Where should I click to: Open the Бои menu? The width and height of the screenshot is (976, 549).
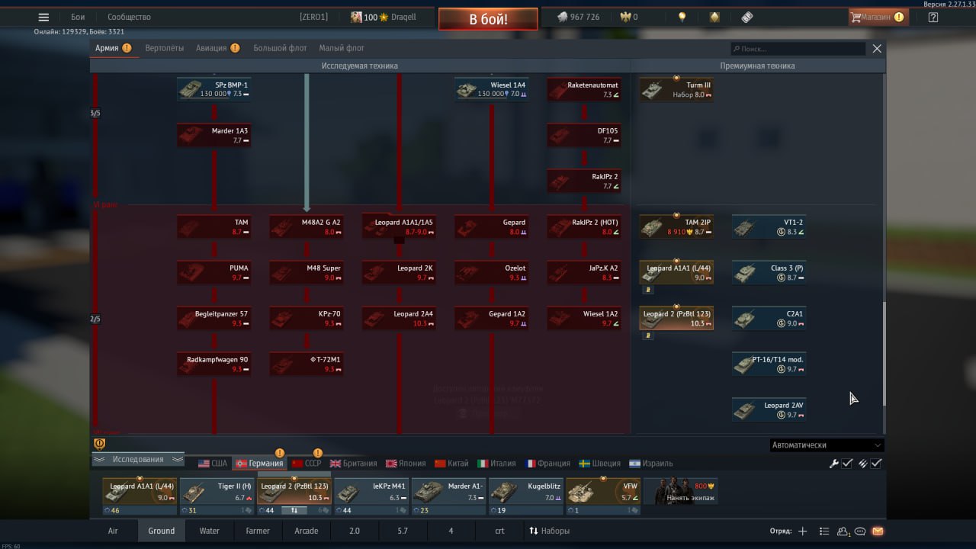click(x=78, y=17)
